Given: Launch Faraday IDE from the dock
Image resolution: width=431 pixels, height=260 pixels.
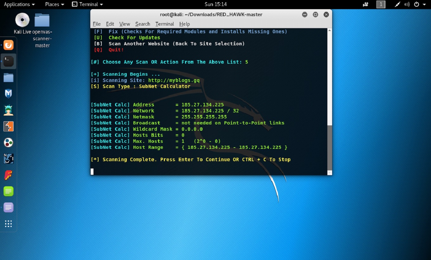Looking at the screenshot, I should pyautogui.click(x=9, y=175).
